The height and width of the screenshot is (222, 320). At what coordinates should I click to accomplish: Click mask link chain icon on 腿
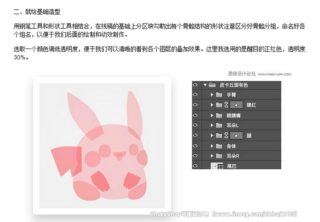click(226, 135)
